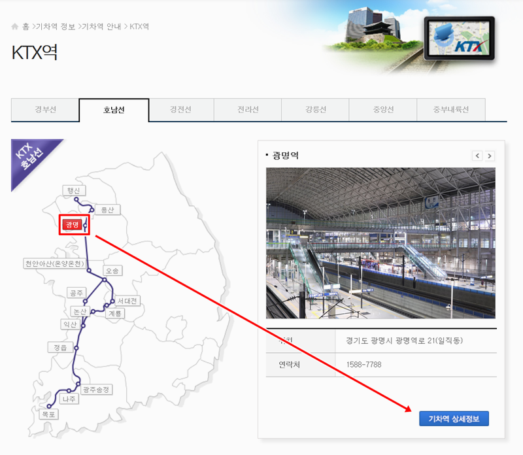Viewport: 523px width, 455px height.
Task: Show next station photo with right arrow
Action: click(489, 156)
